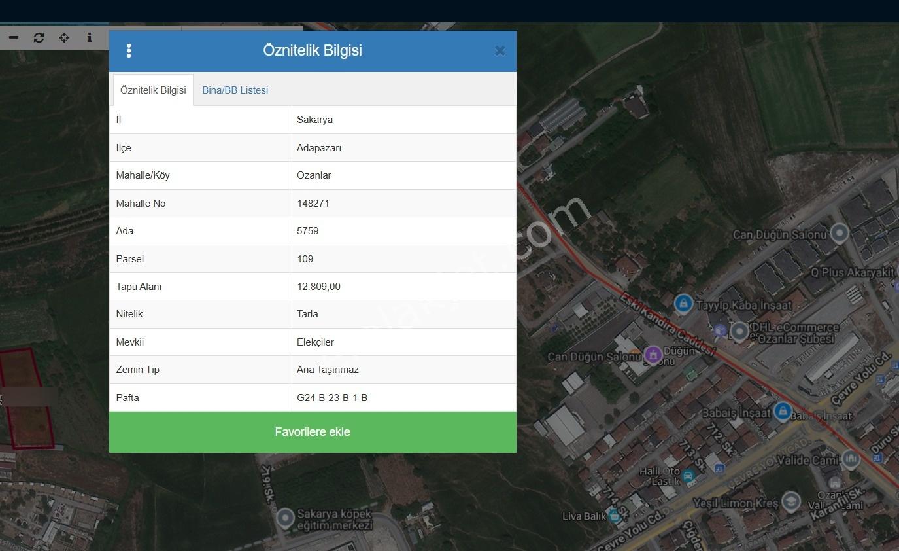This screenshot has width=899, height=551.
Task: Click the Öznitelik Bilgisi dialog title
Action: click(x=313, y=50)
